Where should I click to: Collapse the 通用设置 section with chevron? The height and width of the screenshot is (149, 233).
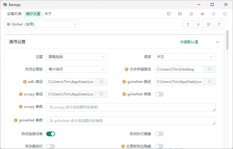[217, 42]
